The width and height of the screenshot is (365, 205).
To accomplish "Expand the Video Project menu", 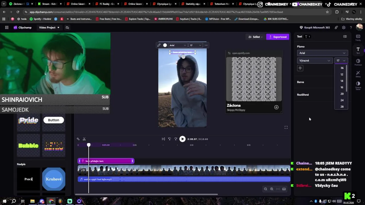I will tap(49, 28).
